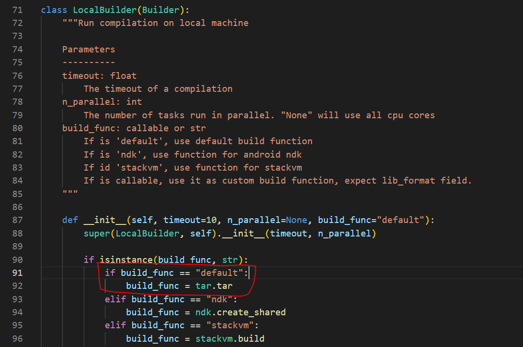Image resolution: width=523 pixels, height=347 pixels.
Task: Click the timeout=10 parameter on line 87
Action: tap(190, 220)
